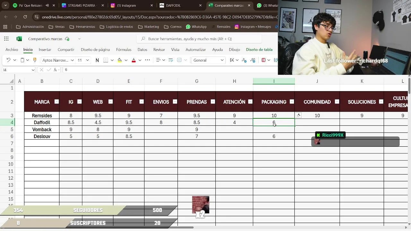Switch to the Datos tab
This screenshot has width=411, height=231.
pos(142,50)
